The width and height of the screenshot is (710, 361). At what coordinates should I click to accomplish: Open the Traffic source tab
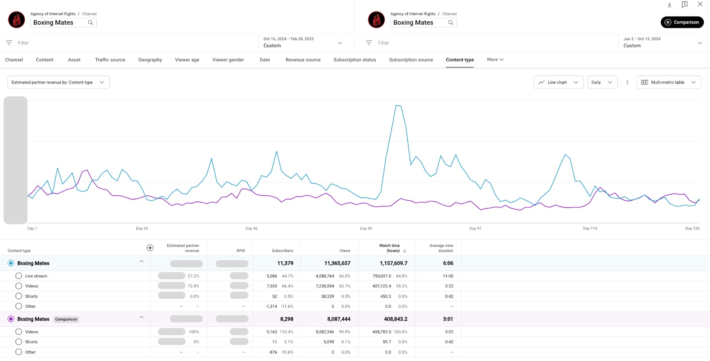coord(110,60)
